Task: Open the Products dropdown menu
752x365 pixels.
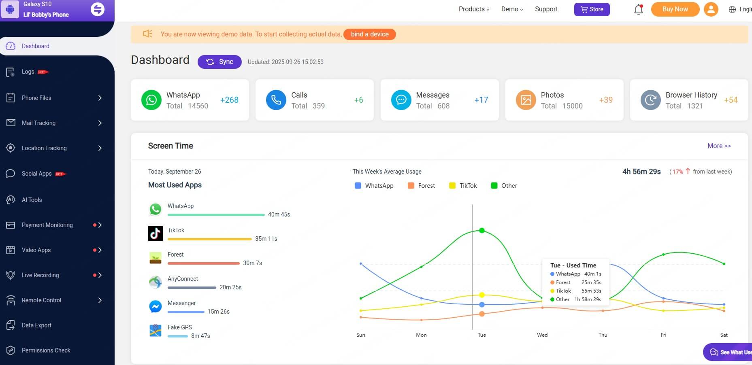Action: [x=474, y=9]
